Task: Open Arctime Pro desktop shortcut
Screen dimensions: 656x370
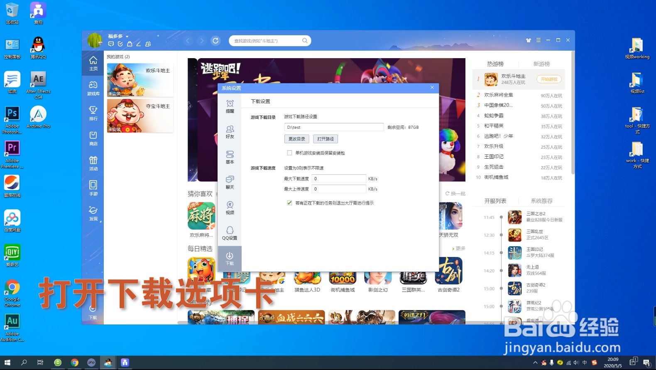Action: pos(38,117)
